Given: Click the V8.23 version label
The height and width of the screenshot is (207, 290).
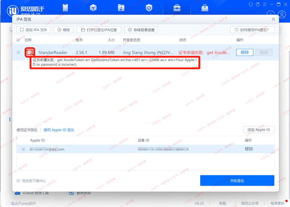Looking at the screenshot, I should 199,203.
